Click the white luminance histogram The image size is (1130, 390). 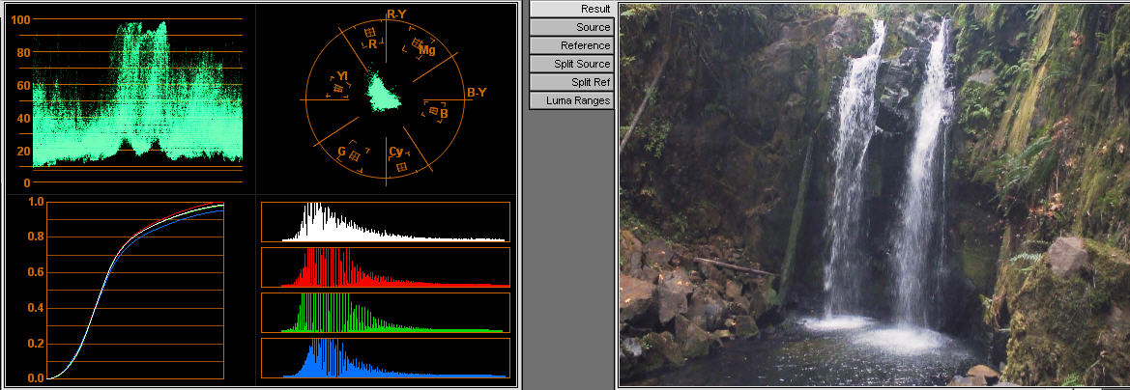[x=385, y=222]
